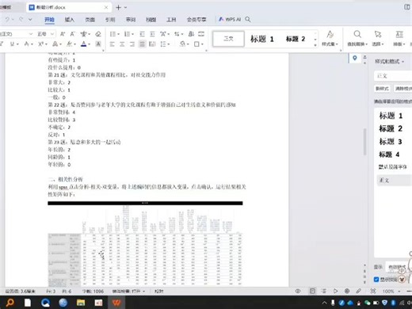The width and height of the screenshot is (412, 309).
Task: Click the vertical document scrollbar thumb
Action: tap(364, 142)
